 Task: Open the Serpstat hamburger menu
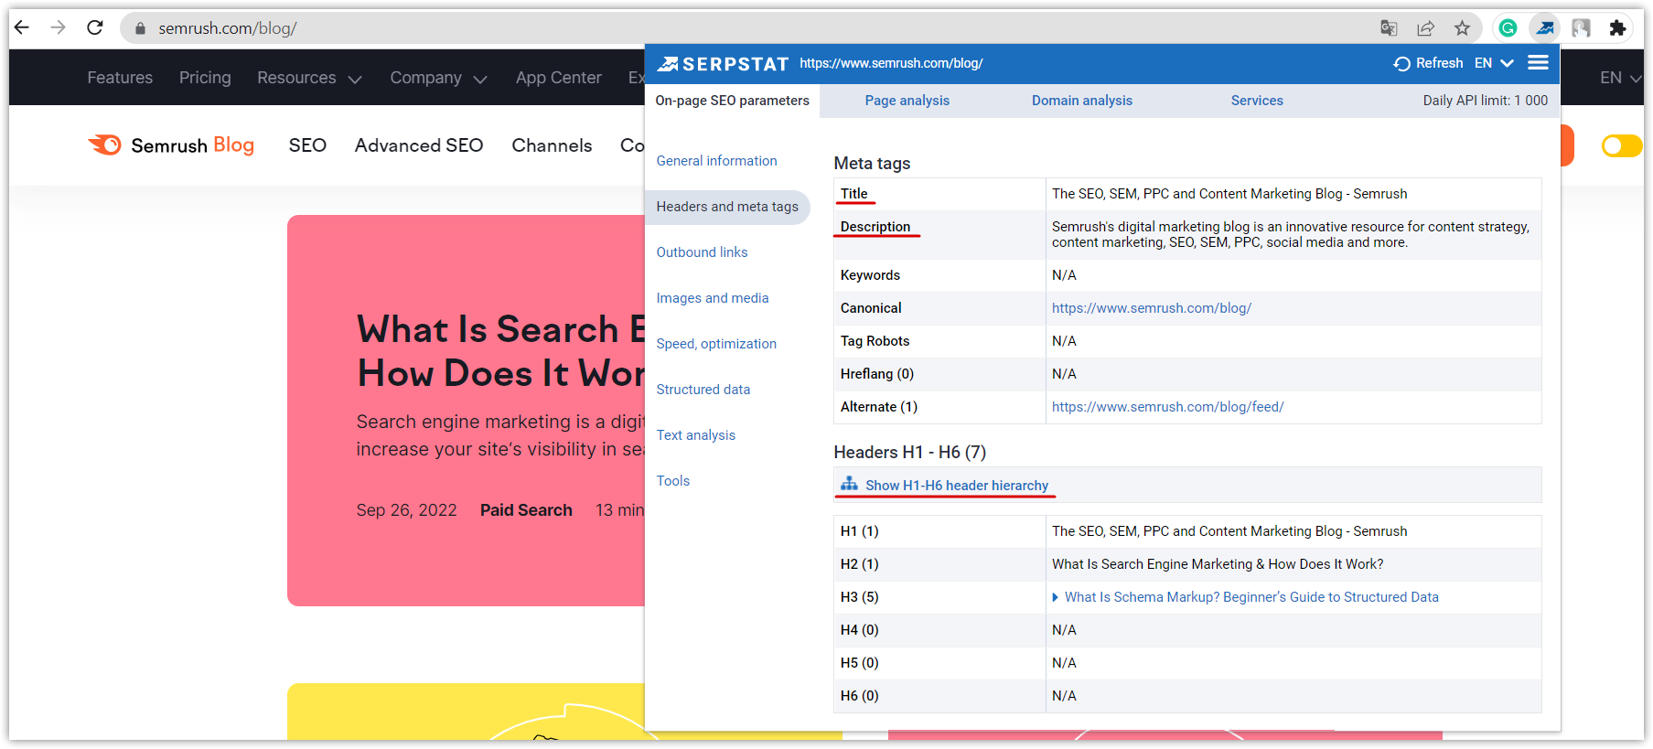(x=1539, y=62)
